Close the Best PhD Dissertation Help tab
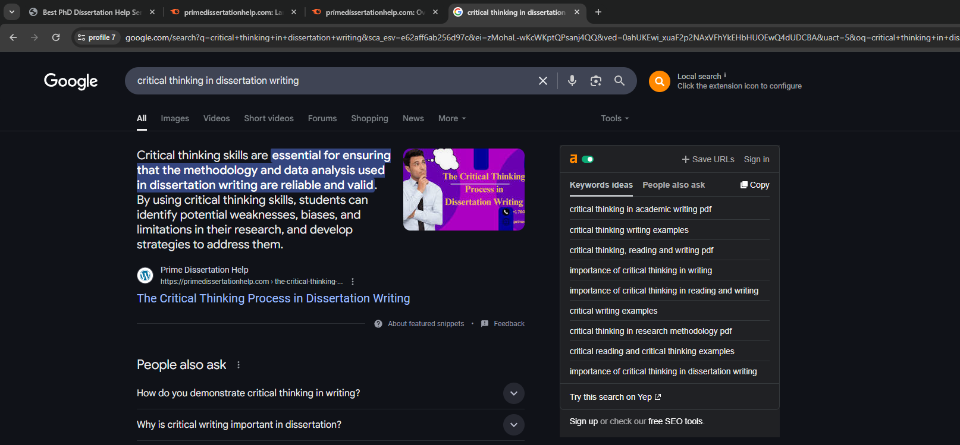 click(x=152, y=12)
